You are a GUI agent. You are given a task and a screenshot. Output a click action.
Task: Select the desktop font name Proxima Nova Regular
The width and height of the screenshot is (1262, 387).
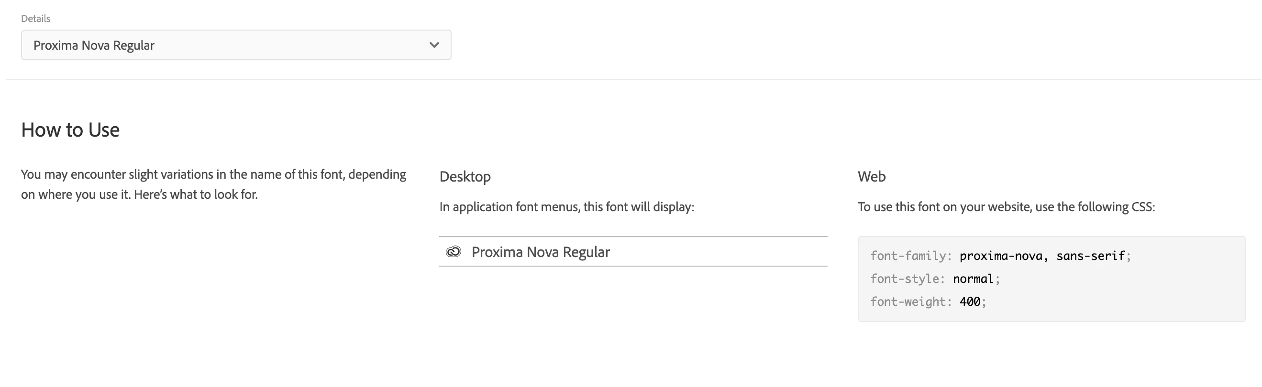(541, 252)
